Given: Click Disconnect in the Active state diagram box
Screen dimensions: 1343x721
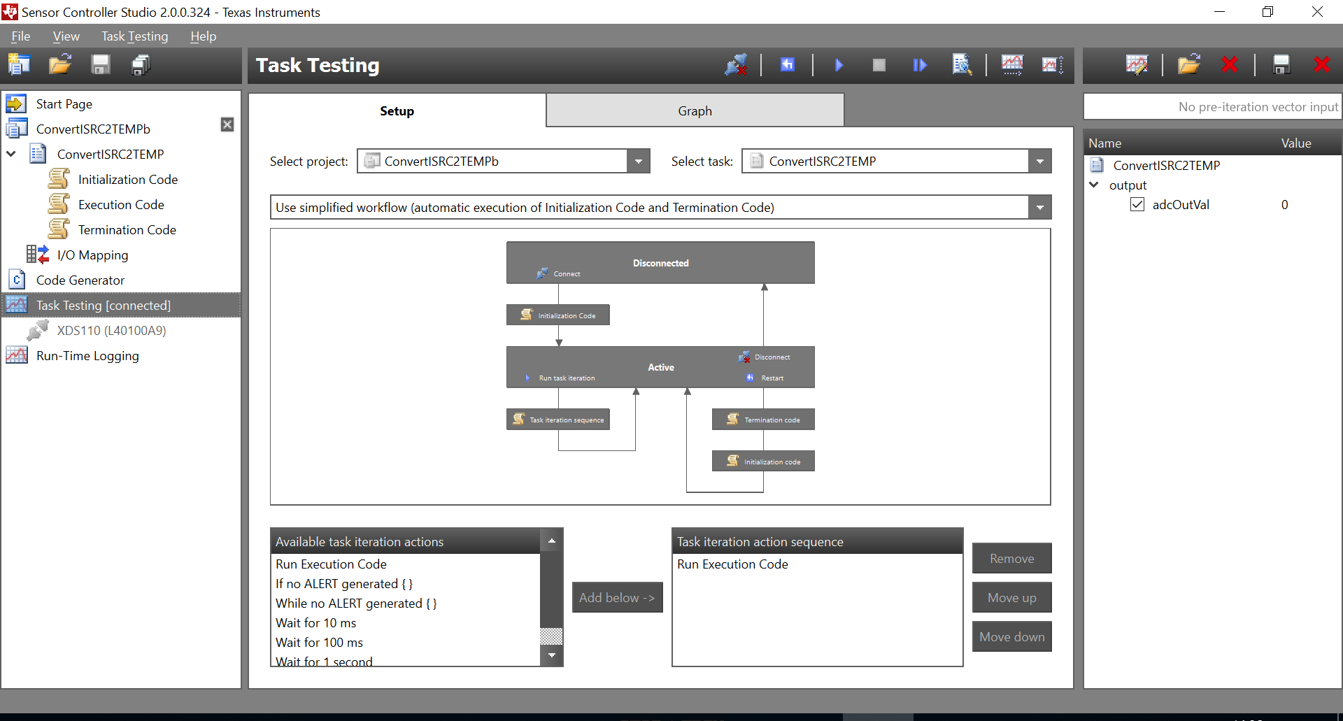Looking at the screenshot, I should (764, 357).
